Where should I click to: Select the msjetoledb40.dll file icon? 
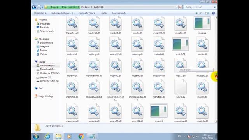[x=94, y=66]
